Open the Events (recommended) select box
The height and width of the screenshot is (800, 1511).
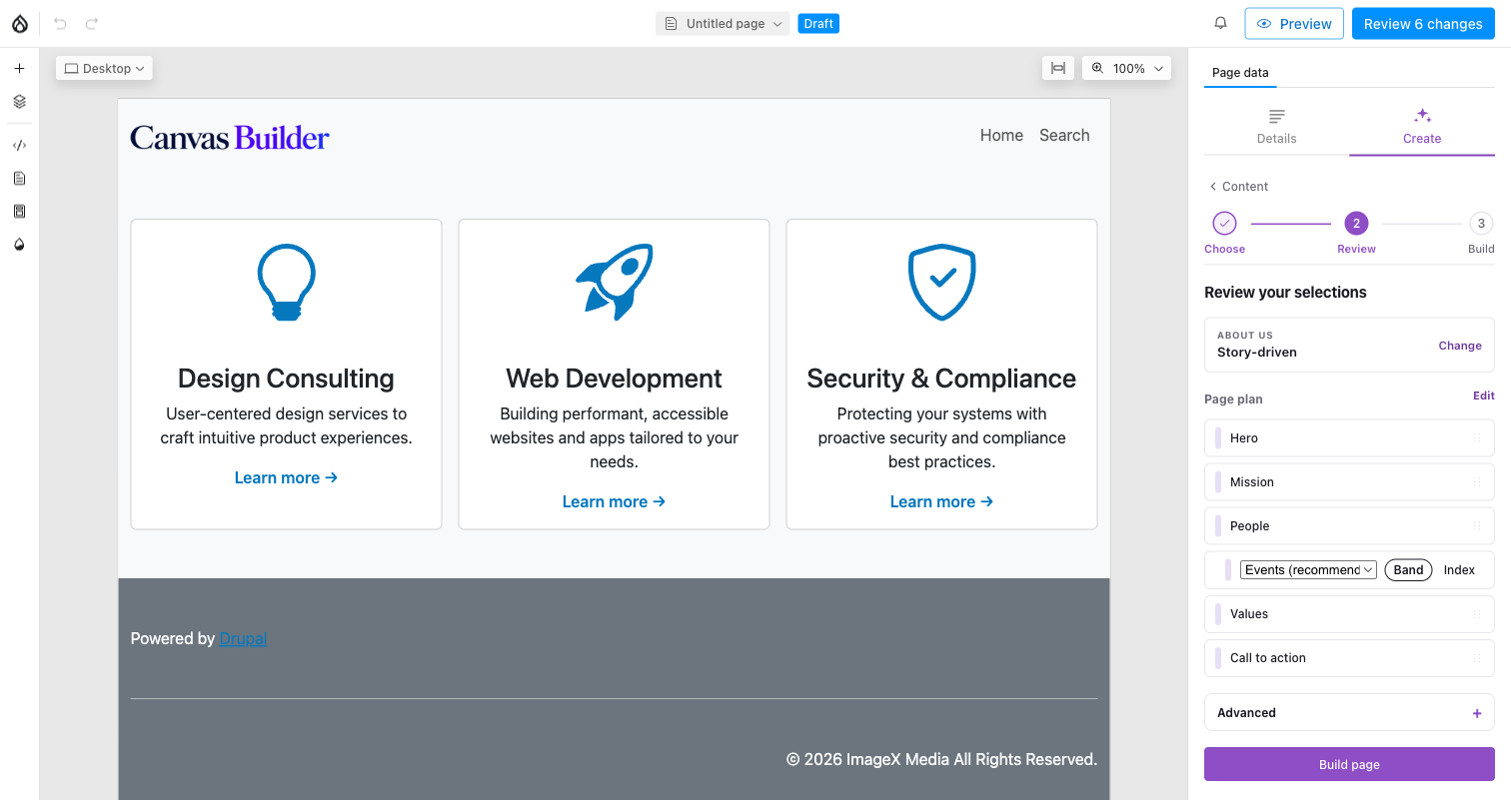[1308, 570]
